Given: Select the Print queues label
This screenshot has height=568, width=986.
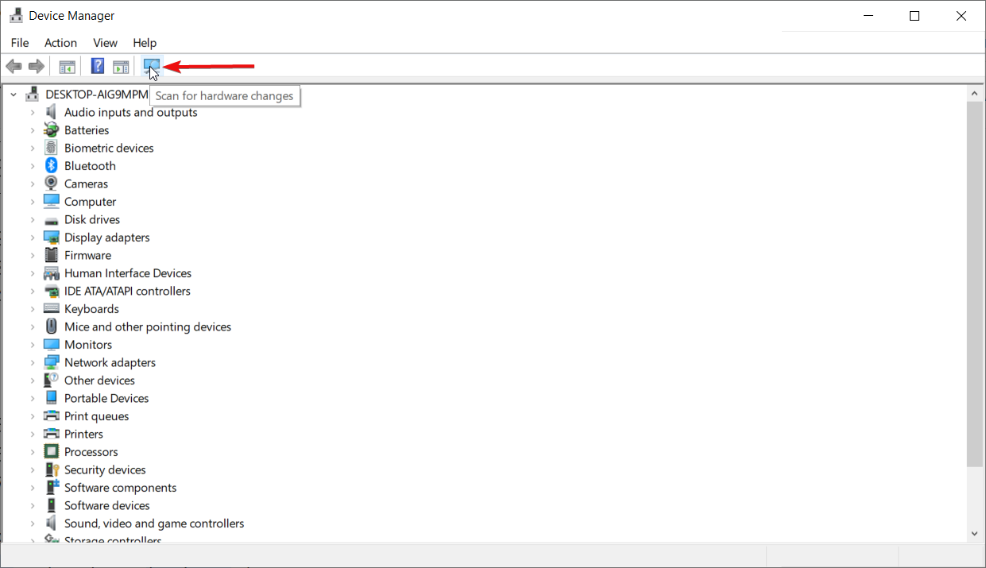Looking at the screenshot, I should pos(96,416).
